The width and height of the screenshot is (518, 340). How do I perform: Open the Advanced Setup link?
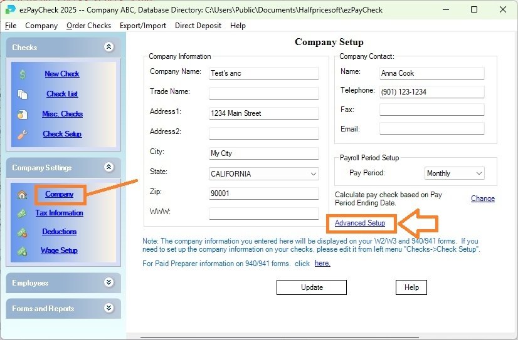(359, 223)
